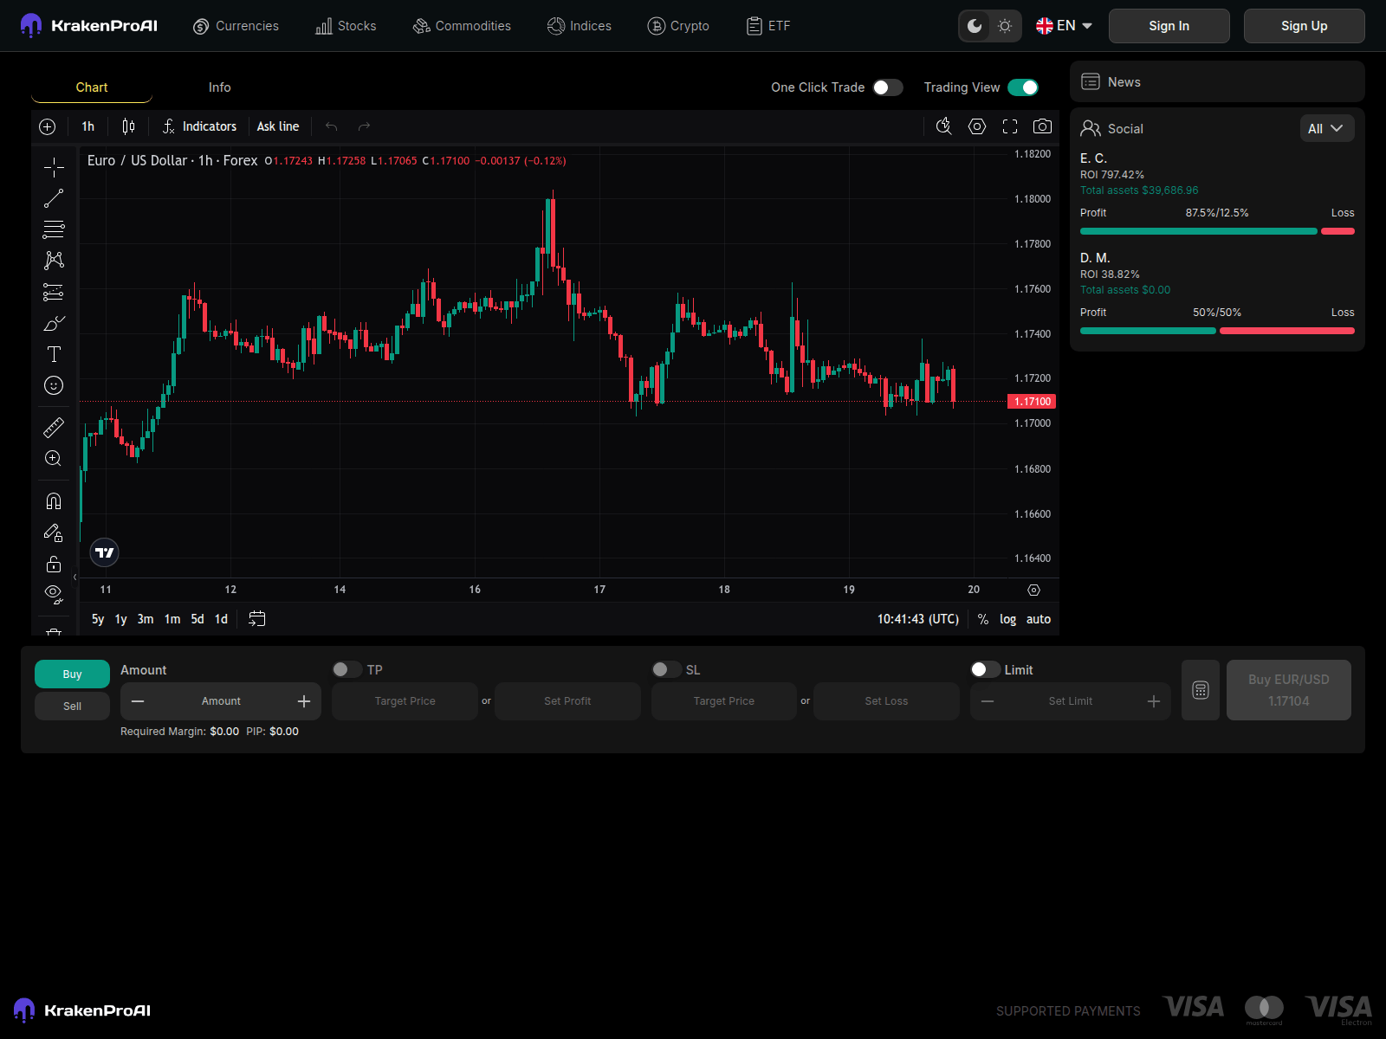
Task: Open the forecasting and measurement tools
Action: (x=54, y=292)
